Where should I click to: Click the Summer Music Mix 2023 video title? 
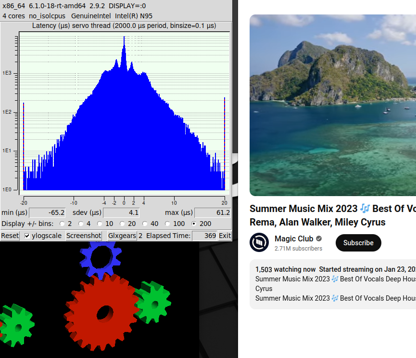[x=333, y=215]
